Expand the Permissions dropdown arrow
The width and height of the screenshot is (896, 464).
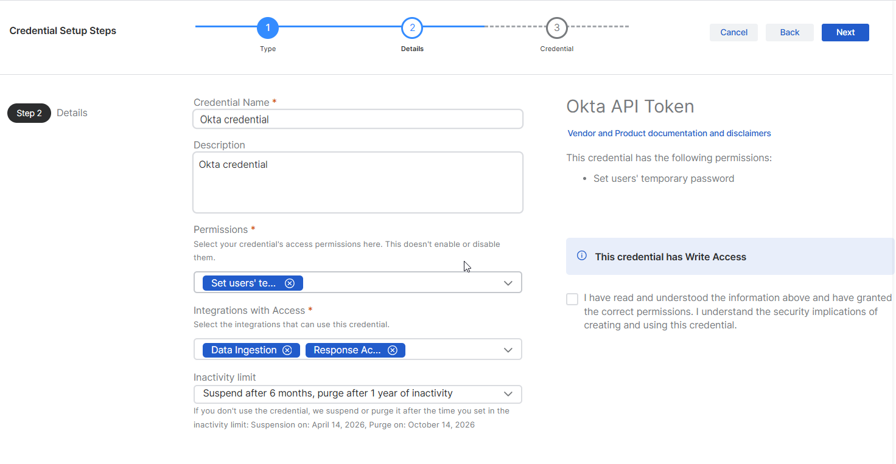click(508, 283)
